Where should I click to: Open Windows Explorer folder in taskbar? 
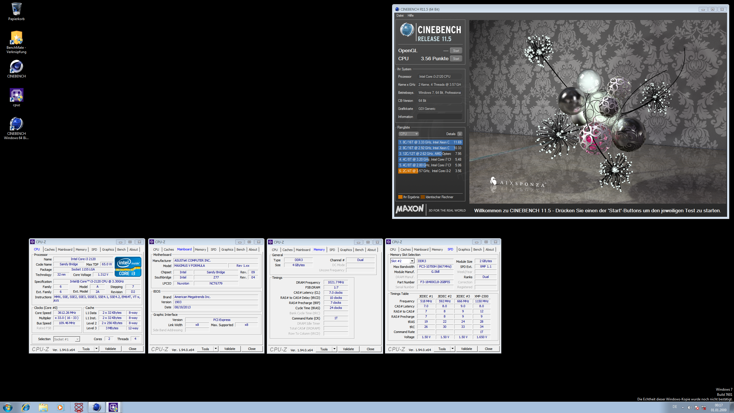click(43, 407)
